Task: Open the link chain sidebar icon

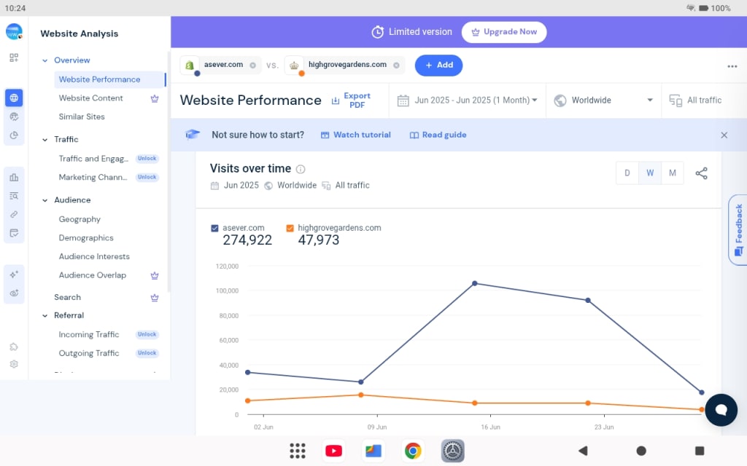Action: point(14,215)
